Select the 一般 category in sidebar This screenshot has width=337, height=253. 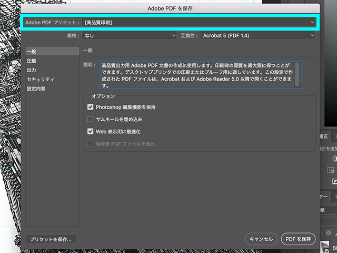pos(53,52)
